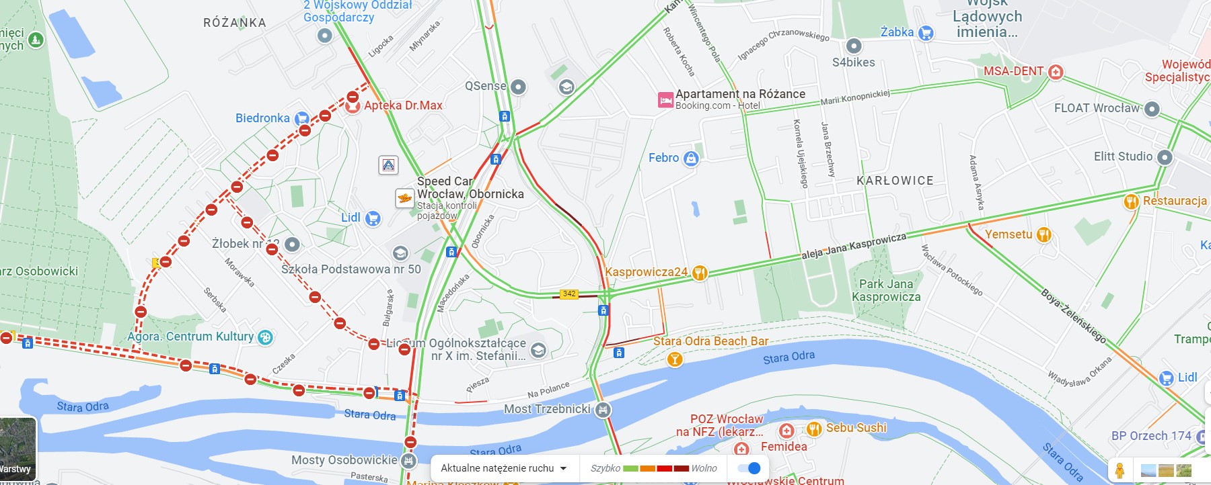Click the dark red slow-traffic legend swatch
The height and width of the screenshot is (485, 1211).
coord(682,468)
